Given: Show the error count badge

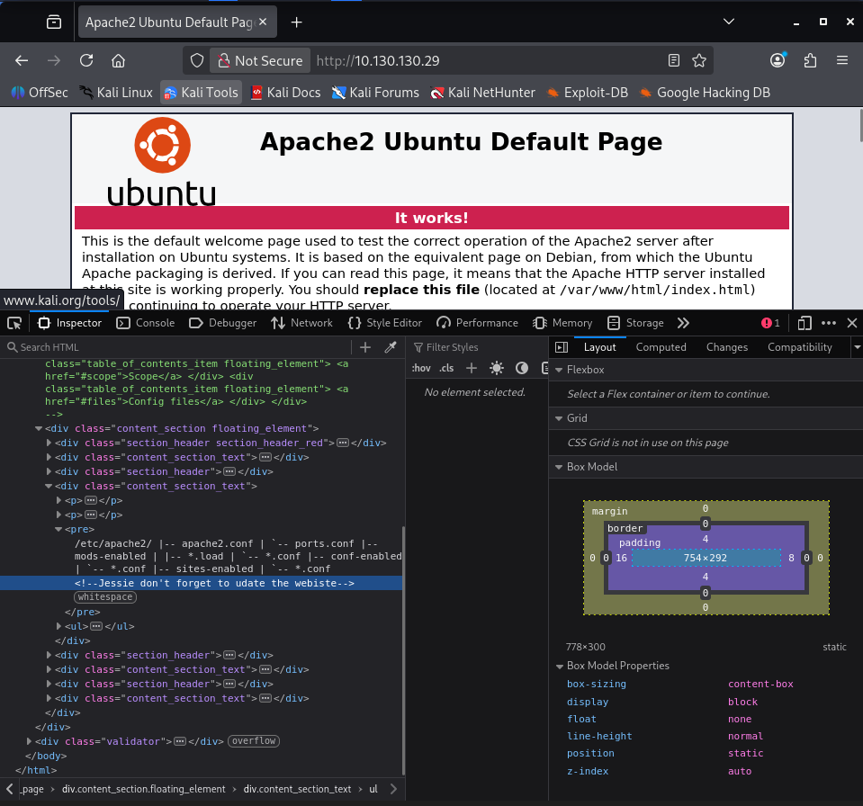Looking at the screenshot, I should click(x=770, y=323).
